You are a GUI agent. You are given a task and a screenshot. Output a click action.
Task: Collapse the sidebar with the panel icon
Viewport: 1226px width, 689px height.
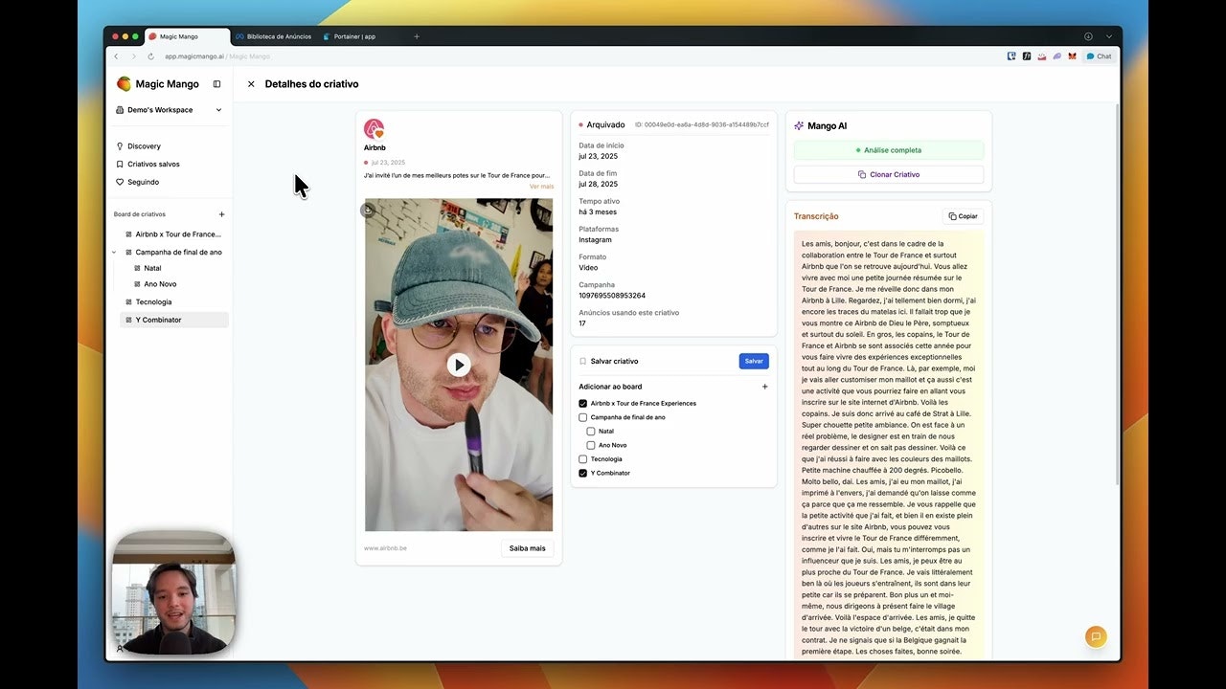[216, 84]
